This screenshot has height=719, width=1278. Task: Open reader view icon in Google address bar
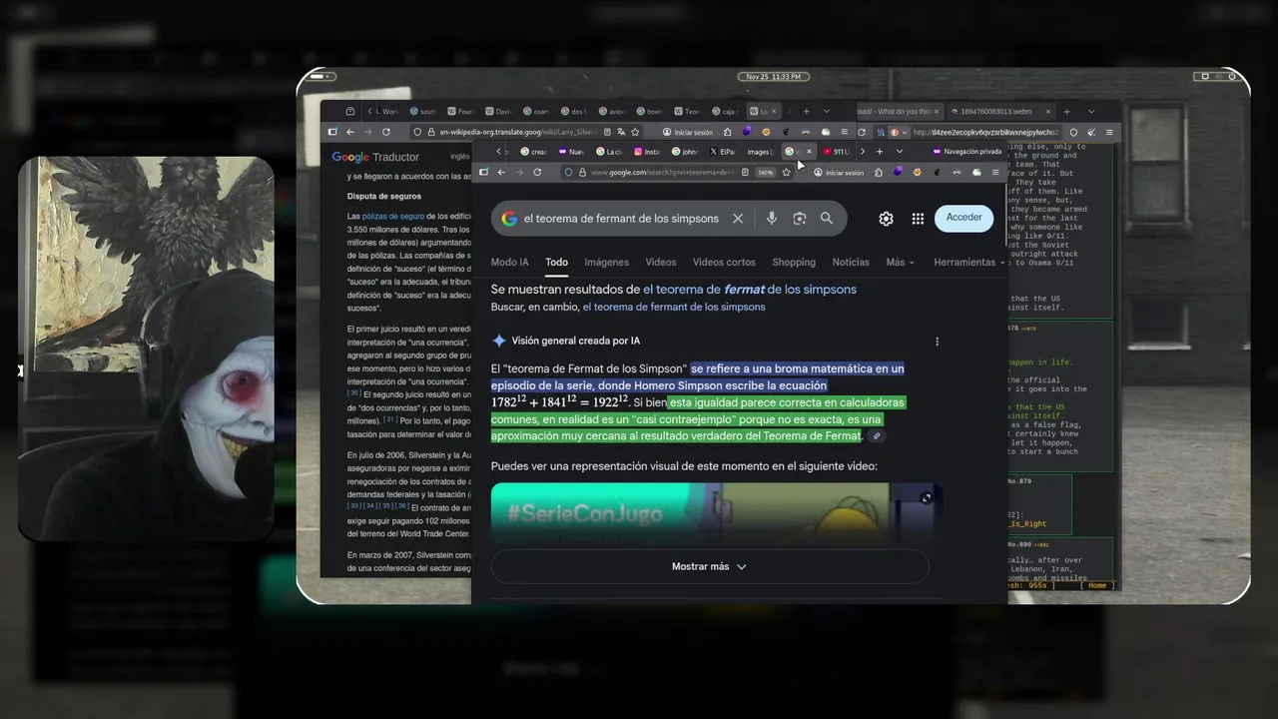point(745,172)
